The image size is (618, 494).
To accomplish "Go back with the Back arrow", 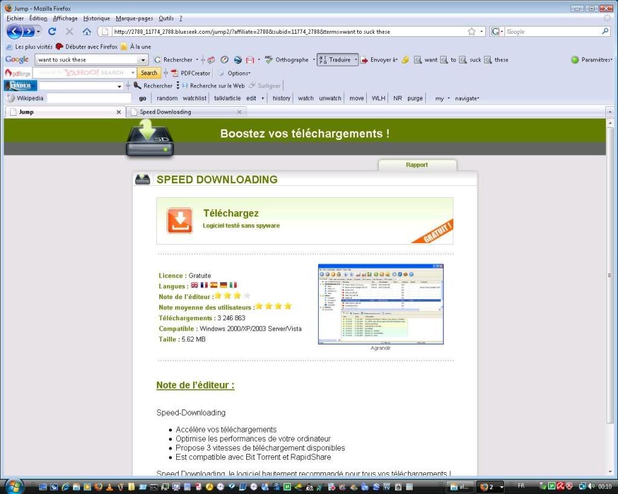I will (x=14, y=31).
